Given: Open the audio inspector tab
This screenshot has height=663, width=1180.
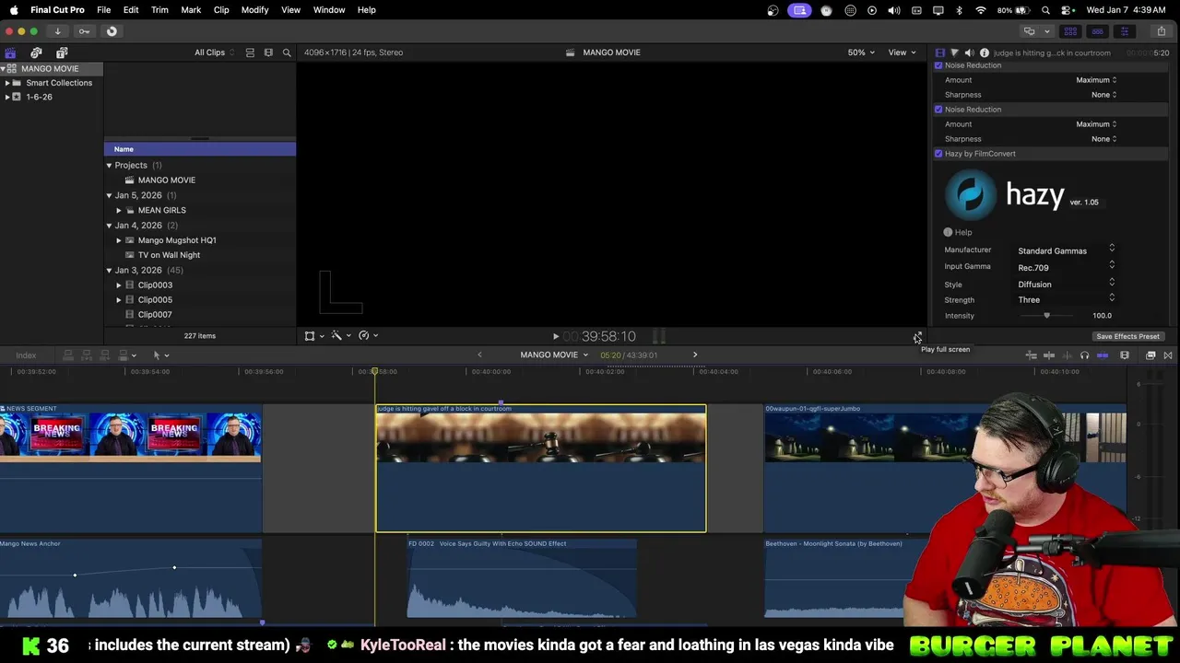Looking at the screenshot, I should (969, 52).
